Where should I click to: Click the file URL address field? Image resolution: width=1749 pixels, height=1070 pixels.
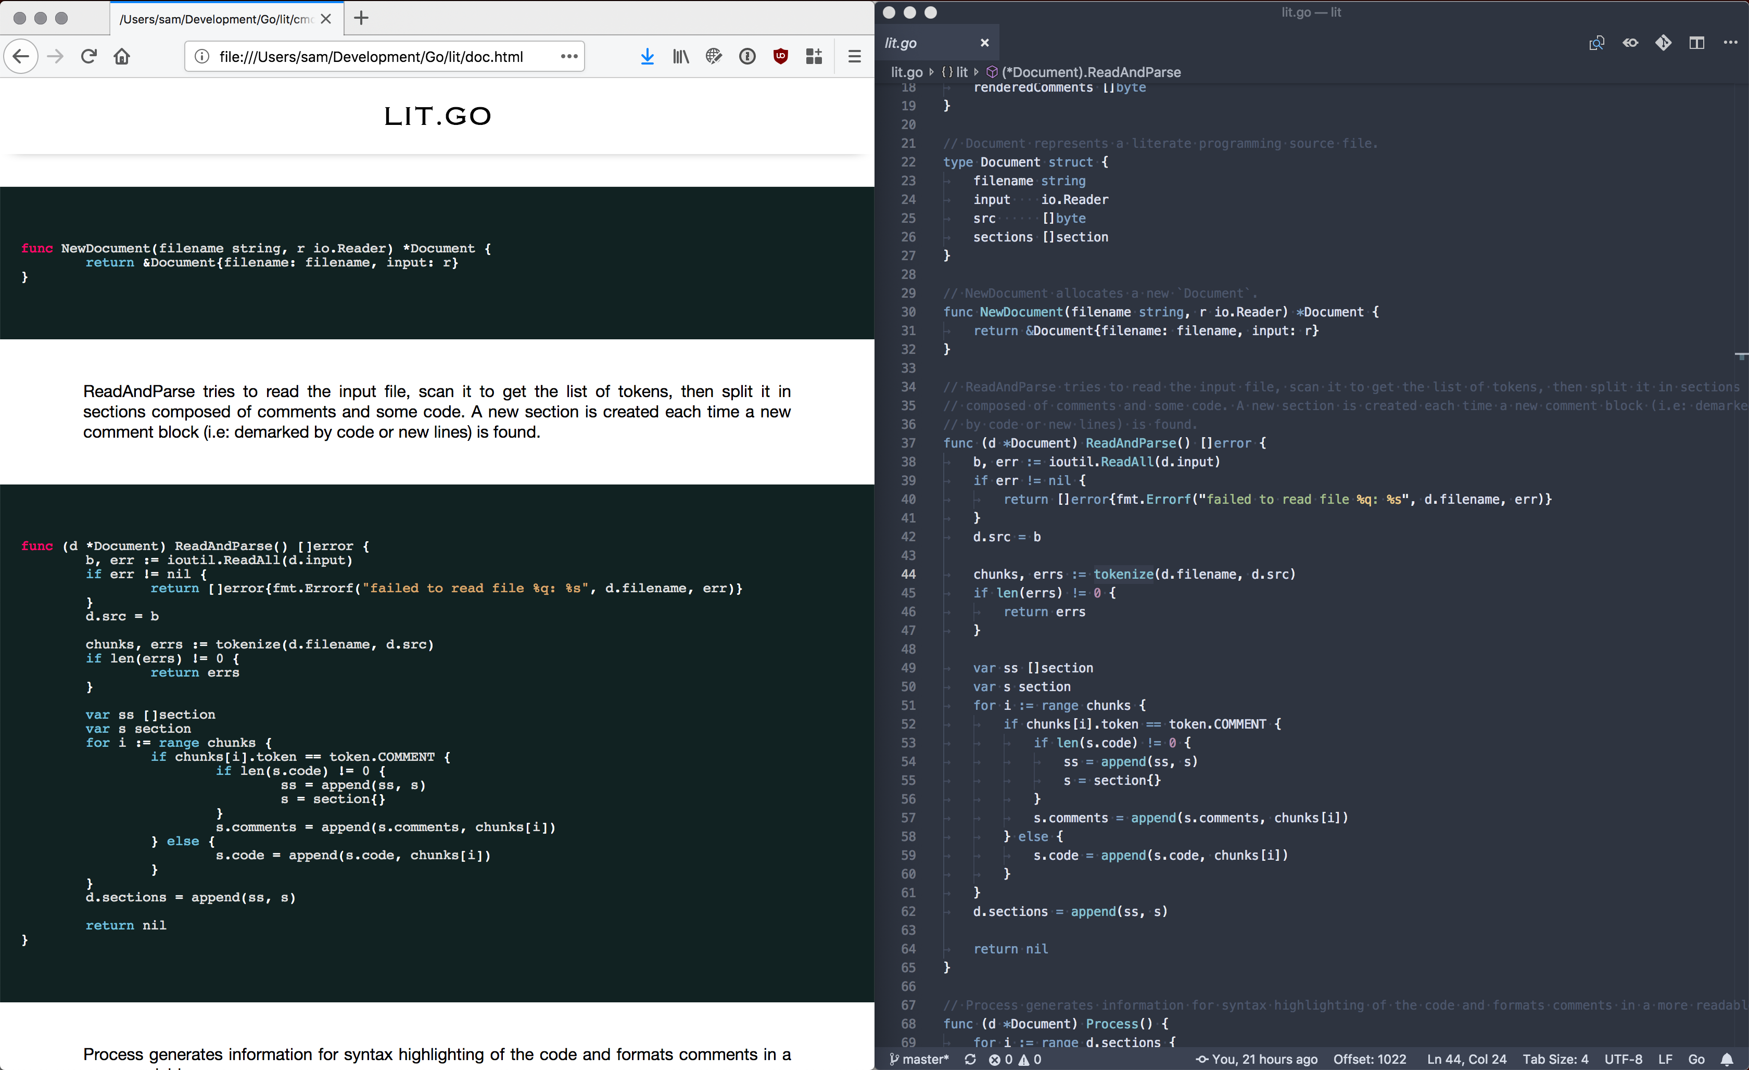click(x=371, y=57)
